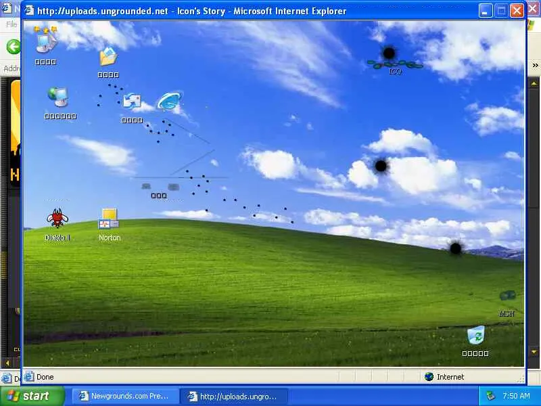Image resolution: width=541 pixels, height=406 pixels.
Task: Click the scroll up arrow in the background window
Action: click(534, 83)
